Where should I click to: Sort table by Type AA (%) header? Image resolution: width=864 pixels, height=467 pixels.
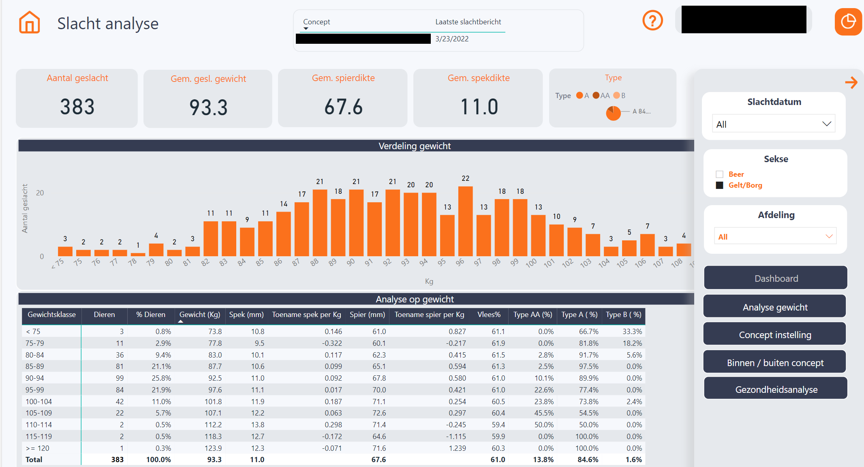(533, 315)
